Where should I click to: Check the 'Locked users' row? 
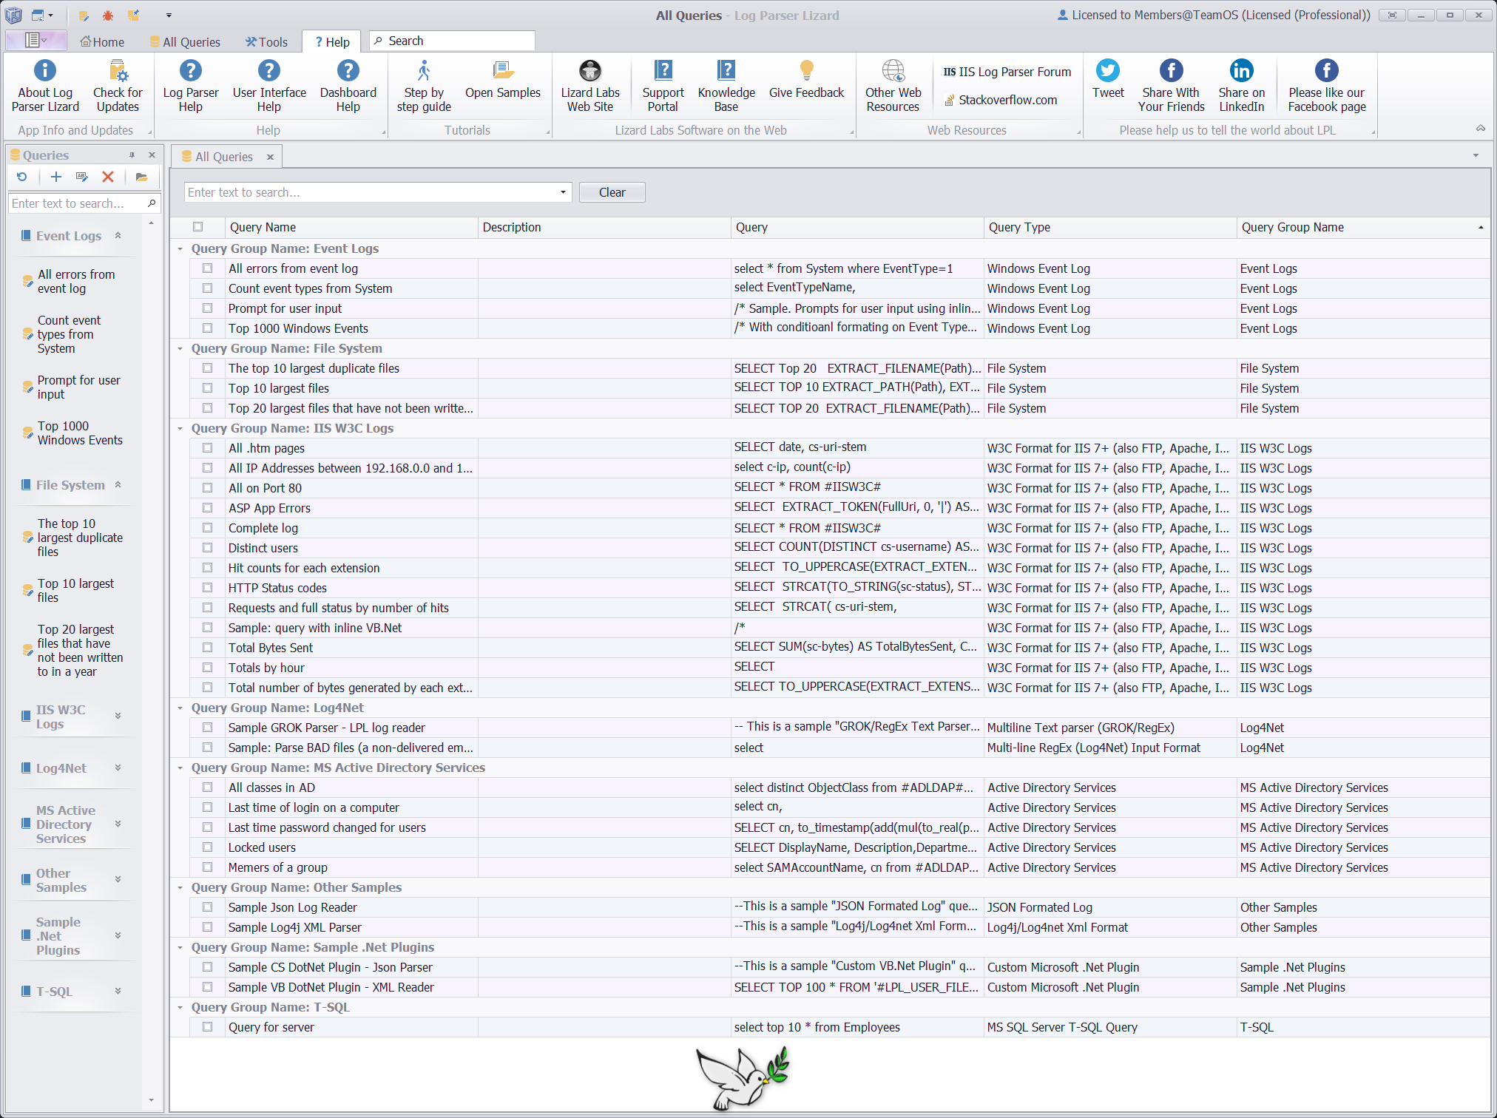[208, 847]
